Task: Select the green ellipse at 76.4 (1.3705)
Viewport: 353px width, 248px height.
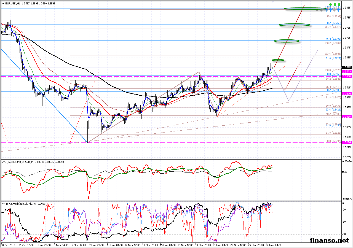Action: [x=287, y=41]
